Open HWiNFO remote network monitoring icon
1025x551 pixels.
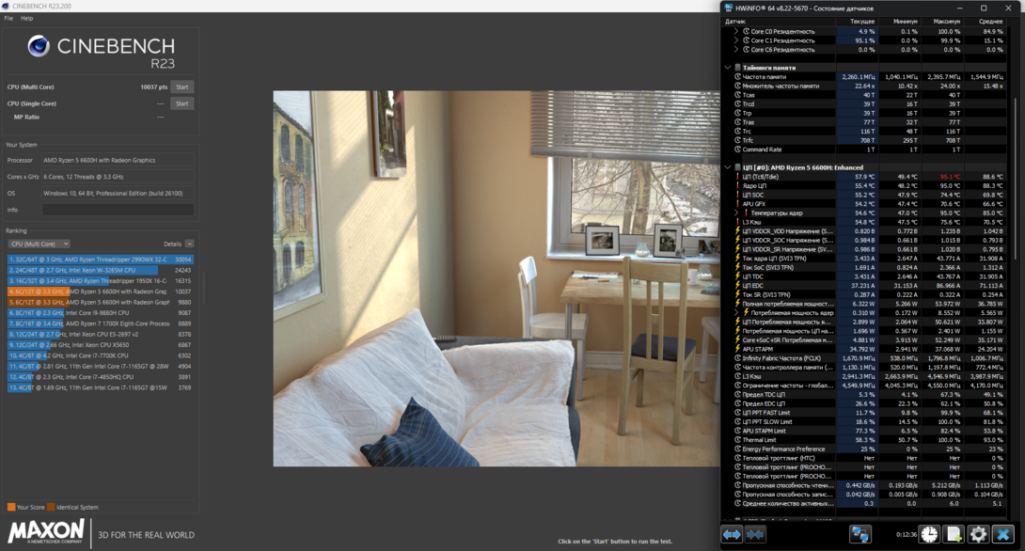pyautogui.click(x=860, y=534)
